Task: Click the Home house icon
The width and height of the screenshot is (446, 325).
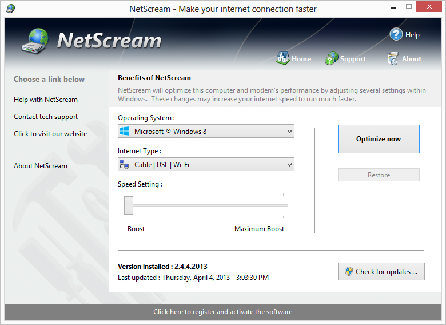Action: 282,58
